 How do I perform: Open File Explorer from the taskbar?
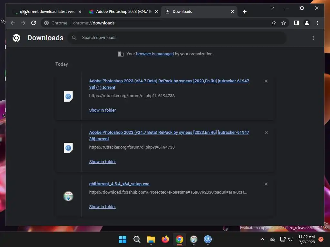tap(151, 239)
